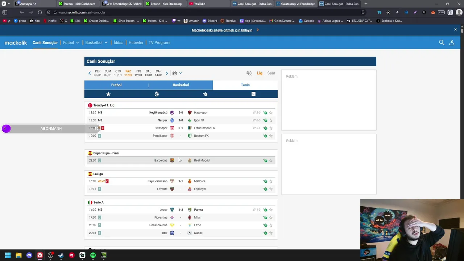Viewport: 464px width, 261px height.
Task: Switch to Galatasaray vs Fenerbahçe browser tab
Action: 295,4
